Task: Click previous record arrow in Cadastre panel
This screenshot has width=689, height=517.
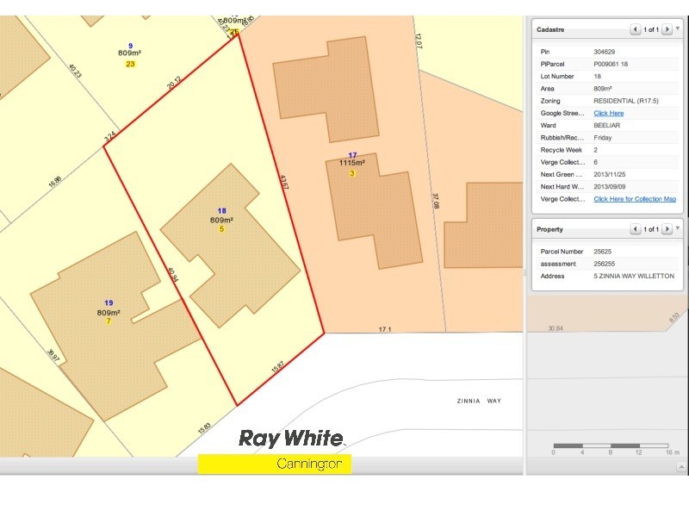Action: 636,29
